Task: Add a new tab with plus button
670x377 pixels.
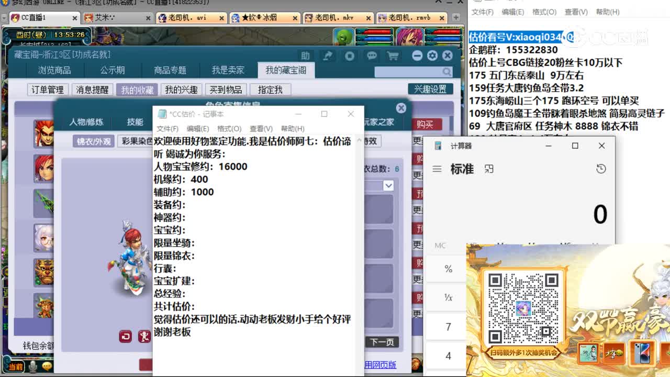Action: (x=456, y=17)
